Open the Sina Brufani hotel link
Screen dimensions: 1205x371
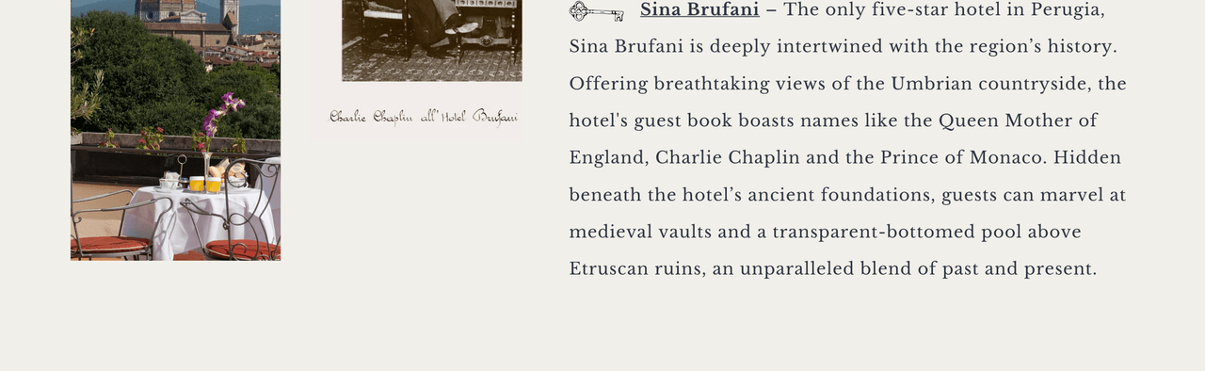pos(699,10)
